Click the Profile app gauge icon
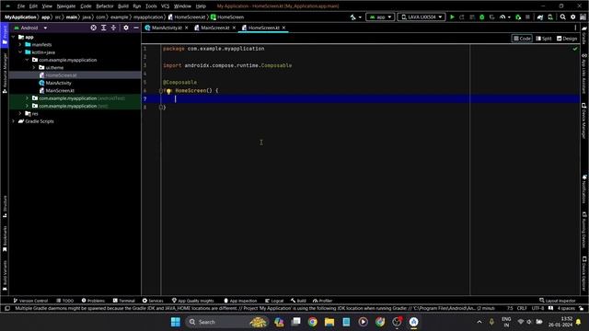This screenshot has height=331, width=589. (502, 17)
